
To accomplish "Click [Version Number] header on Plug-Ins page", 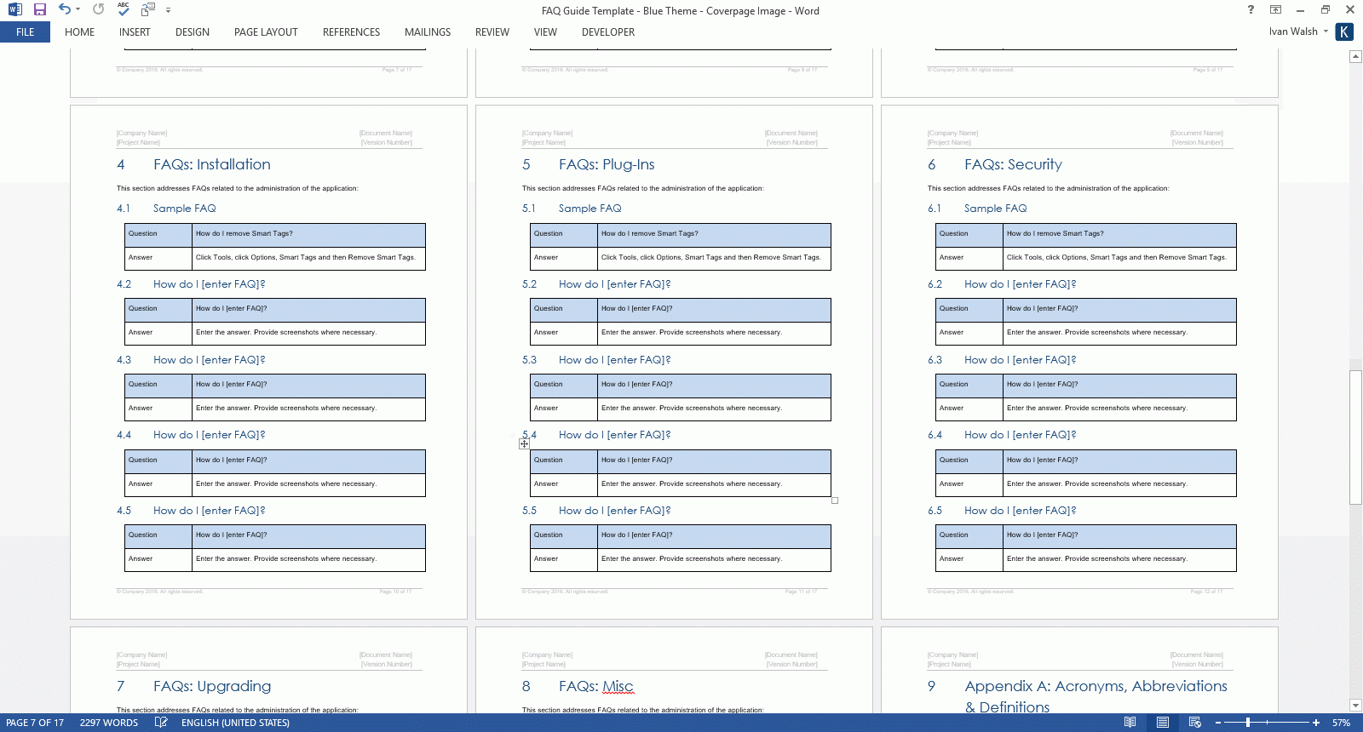I will [x=791, y=142].
